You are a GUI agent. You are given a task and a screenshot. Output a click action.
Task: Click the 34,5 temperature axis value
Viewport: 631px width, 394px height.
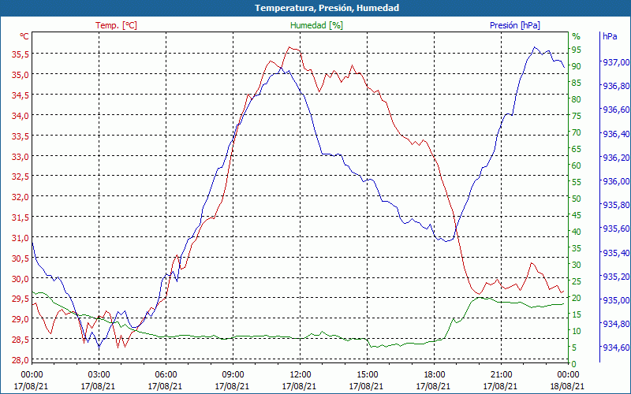pyautogui.click(x=20, y=95)
